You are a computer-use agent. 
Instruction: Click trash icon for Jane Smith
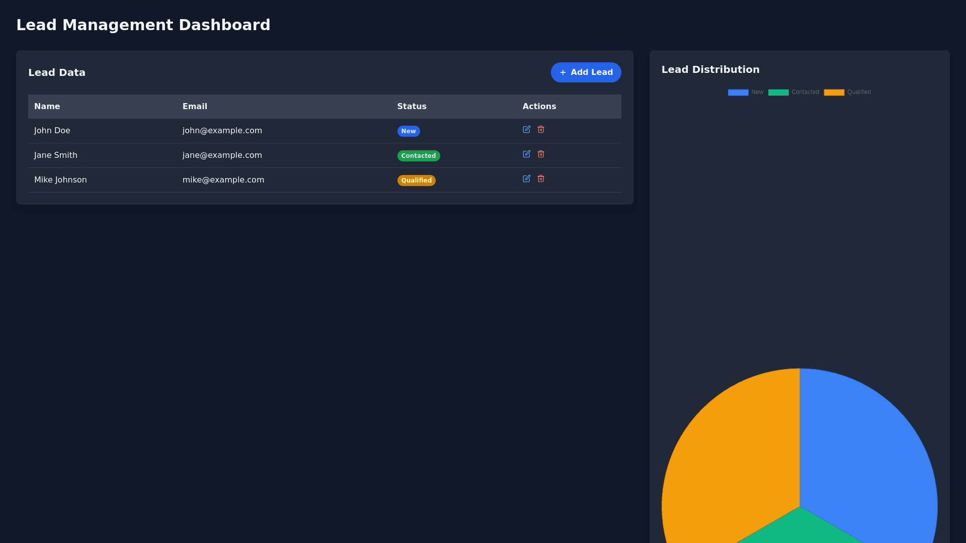[x=541, y=154]
